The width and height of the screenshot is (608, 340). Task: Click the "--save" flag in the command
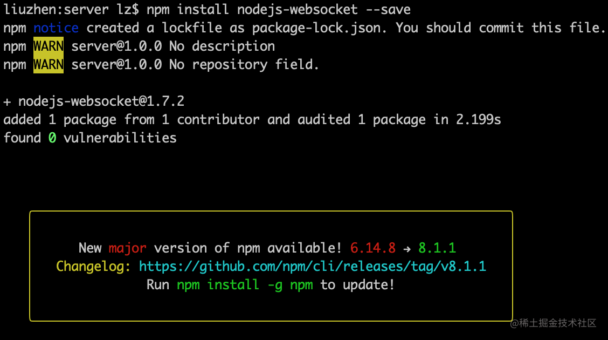388,10
